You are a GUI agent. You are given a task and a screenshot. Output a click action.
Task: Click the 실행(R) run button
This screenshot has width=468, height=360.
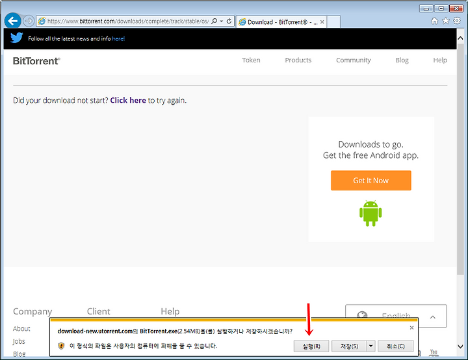point(311,346)
